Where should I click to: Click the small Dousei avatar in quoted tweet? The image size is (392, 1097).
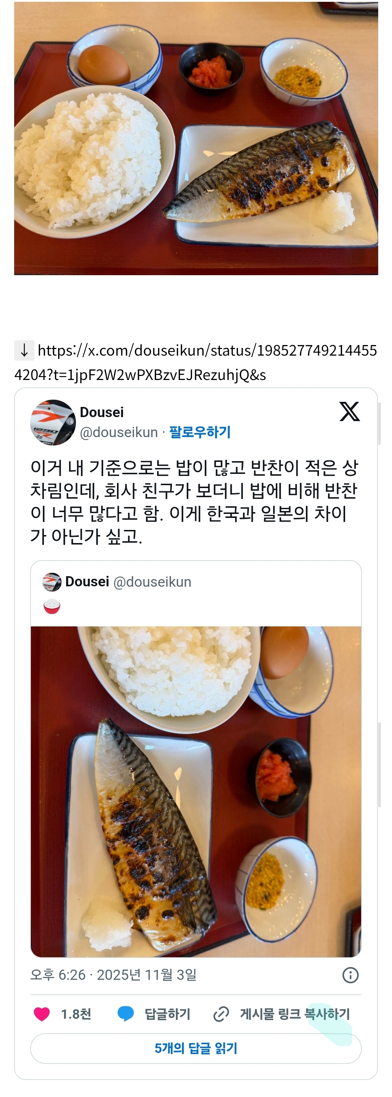[x=52, y=582]
